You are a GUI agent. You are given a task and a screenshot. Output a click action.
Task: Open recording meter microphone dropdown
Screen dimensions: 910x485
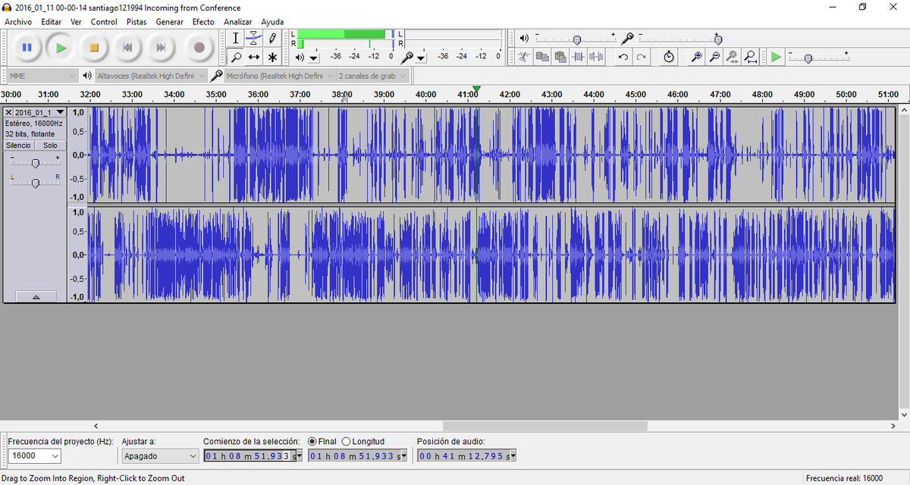click(x=421, y=58)
